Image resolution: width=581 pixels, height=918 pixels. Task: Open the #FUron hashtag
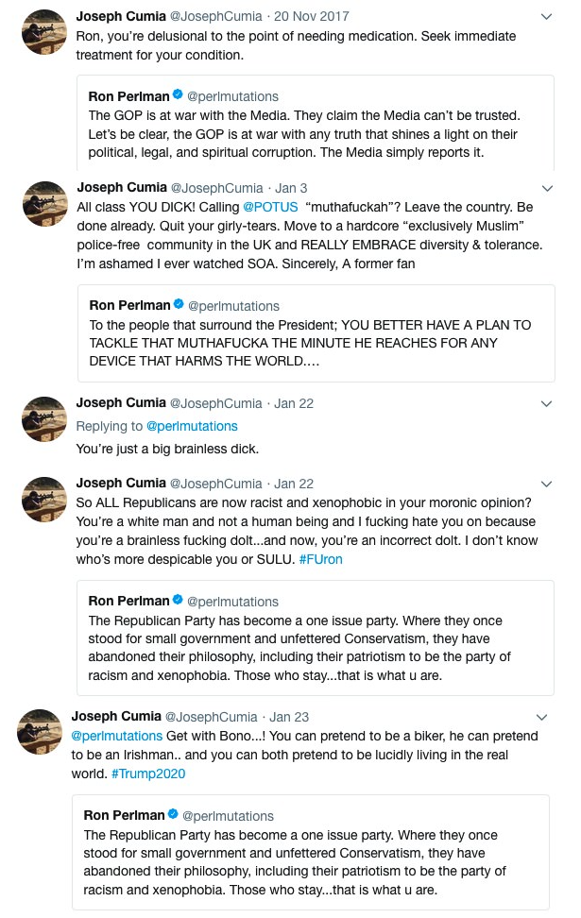(x=320, y=559)
